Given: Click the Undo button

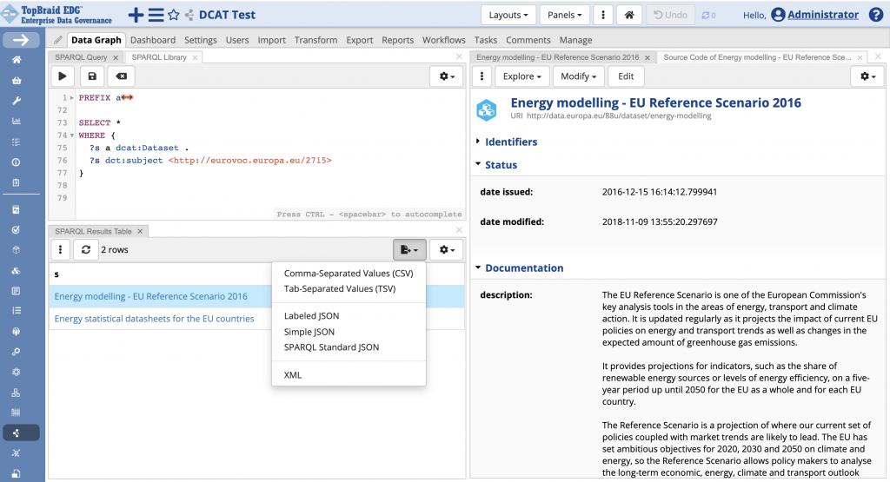Looking at the screenshot, I should [670, 15].
